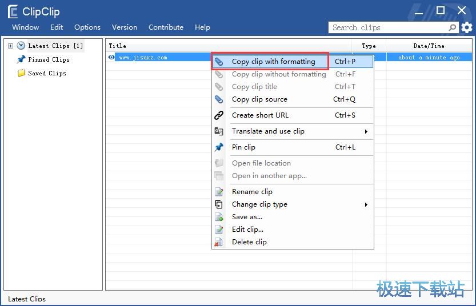Click the paperclip icon beside Copy clip source
Viewport: 476px width, 306px height.
coord(219,99)
